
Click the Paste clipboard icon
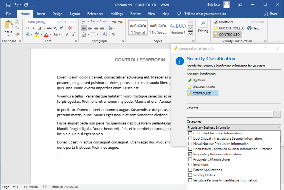pos(8,25)
